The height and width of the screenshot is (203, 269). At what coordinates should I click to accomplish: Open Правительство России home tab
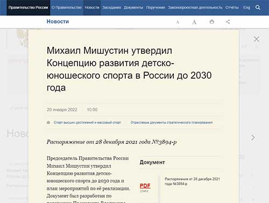pyautogui.click(x=29, y=8)
